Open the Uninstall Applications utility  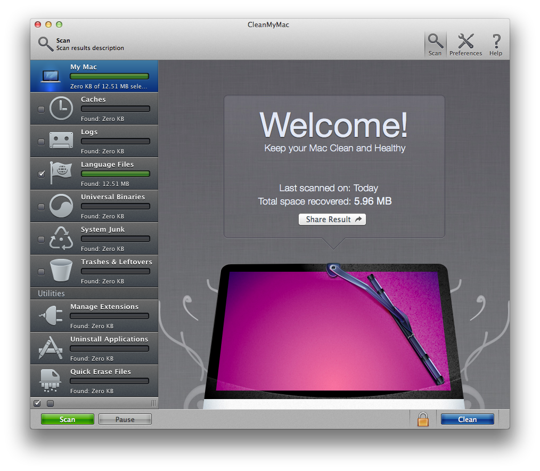coord(94,348)
